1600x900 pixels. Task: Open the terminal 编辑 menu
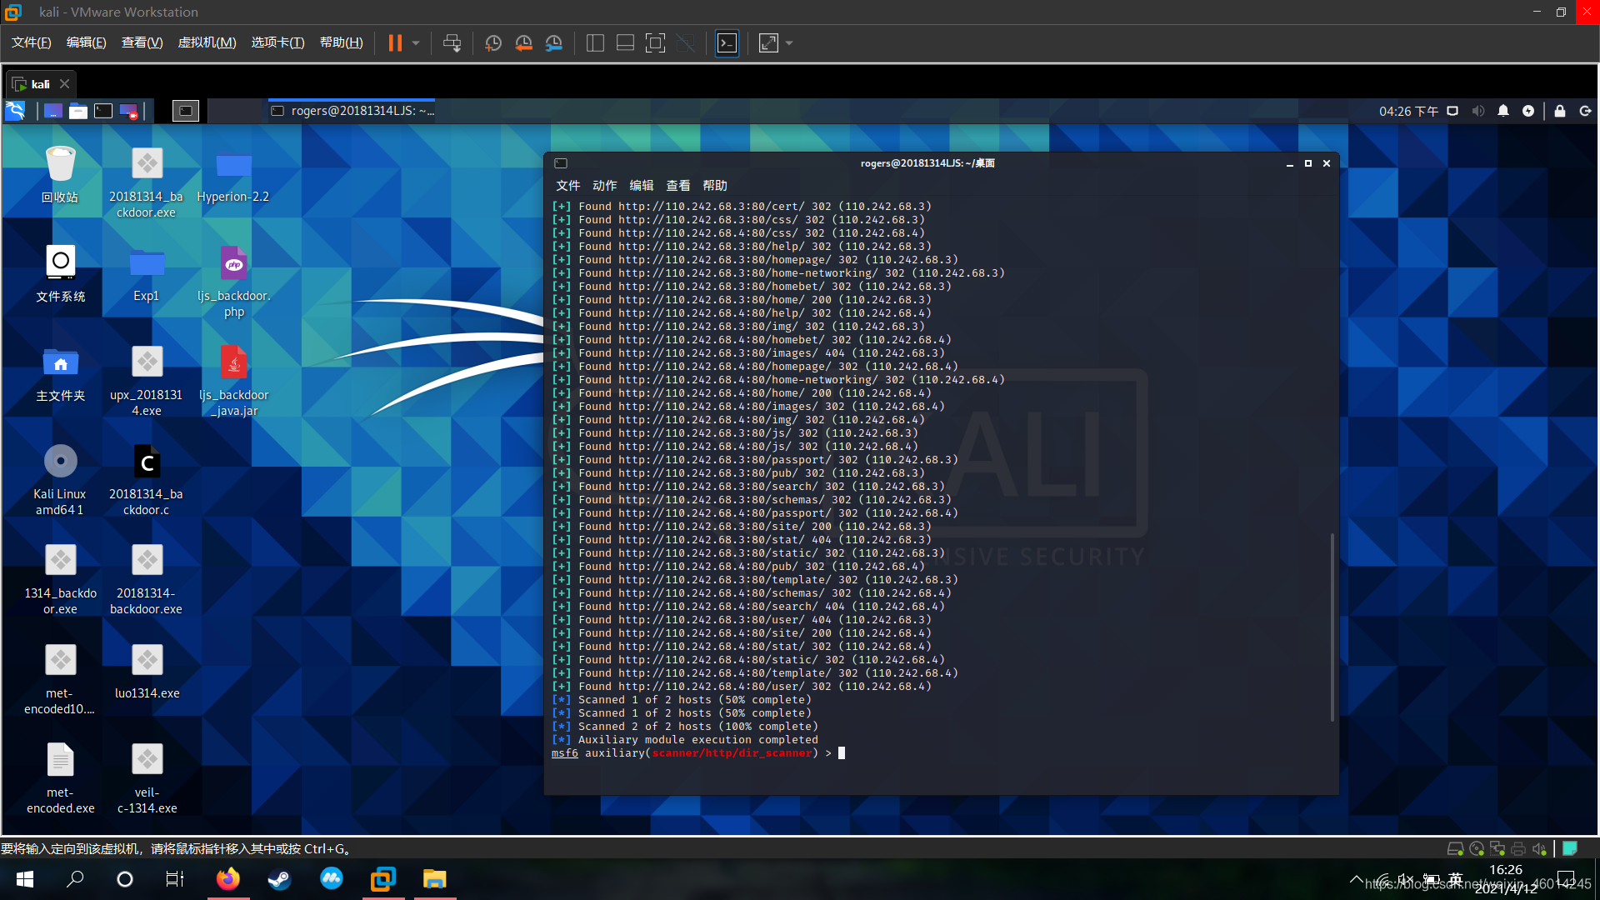click(642, 185)
